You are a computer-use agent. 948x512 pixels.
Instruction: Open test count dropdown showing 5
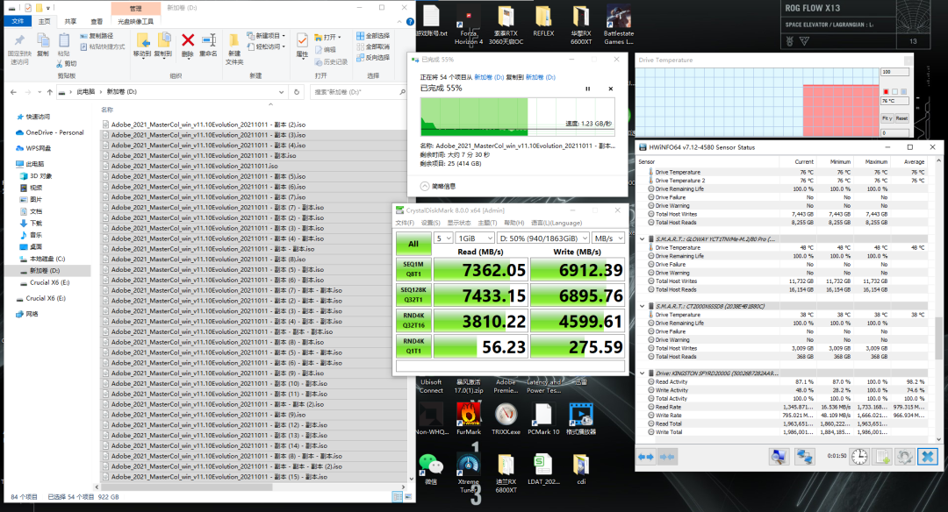pyautogui.click(x=443, y=238)
